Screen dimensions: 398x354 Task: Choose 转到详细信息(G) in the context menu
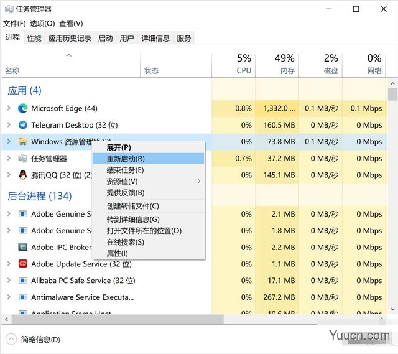pos(148,219)
